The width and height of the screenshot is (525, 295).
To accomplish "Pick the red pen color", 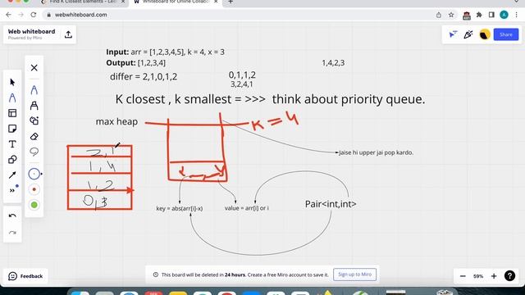I will (34, 189).
